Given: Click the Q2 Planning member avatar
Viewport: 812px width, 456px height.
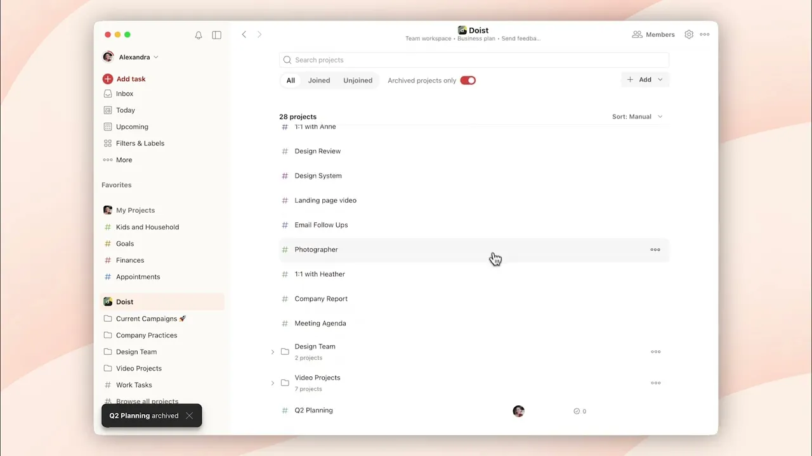Looking at the screenshot, I should point(518,411).
